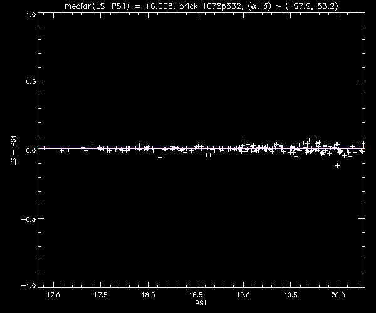Click the y-axis tick label 0.5
This screenshot has height=313, width=376.
coord(31,81)
